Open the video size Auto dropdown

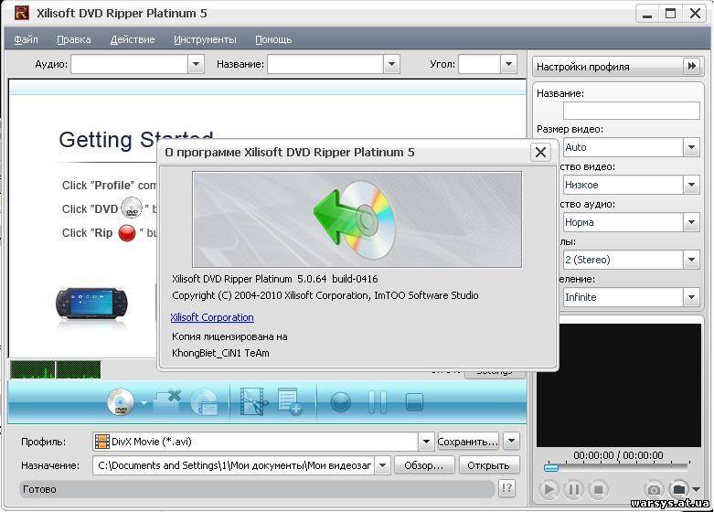[691, 147]
